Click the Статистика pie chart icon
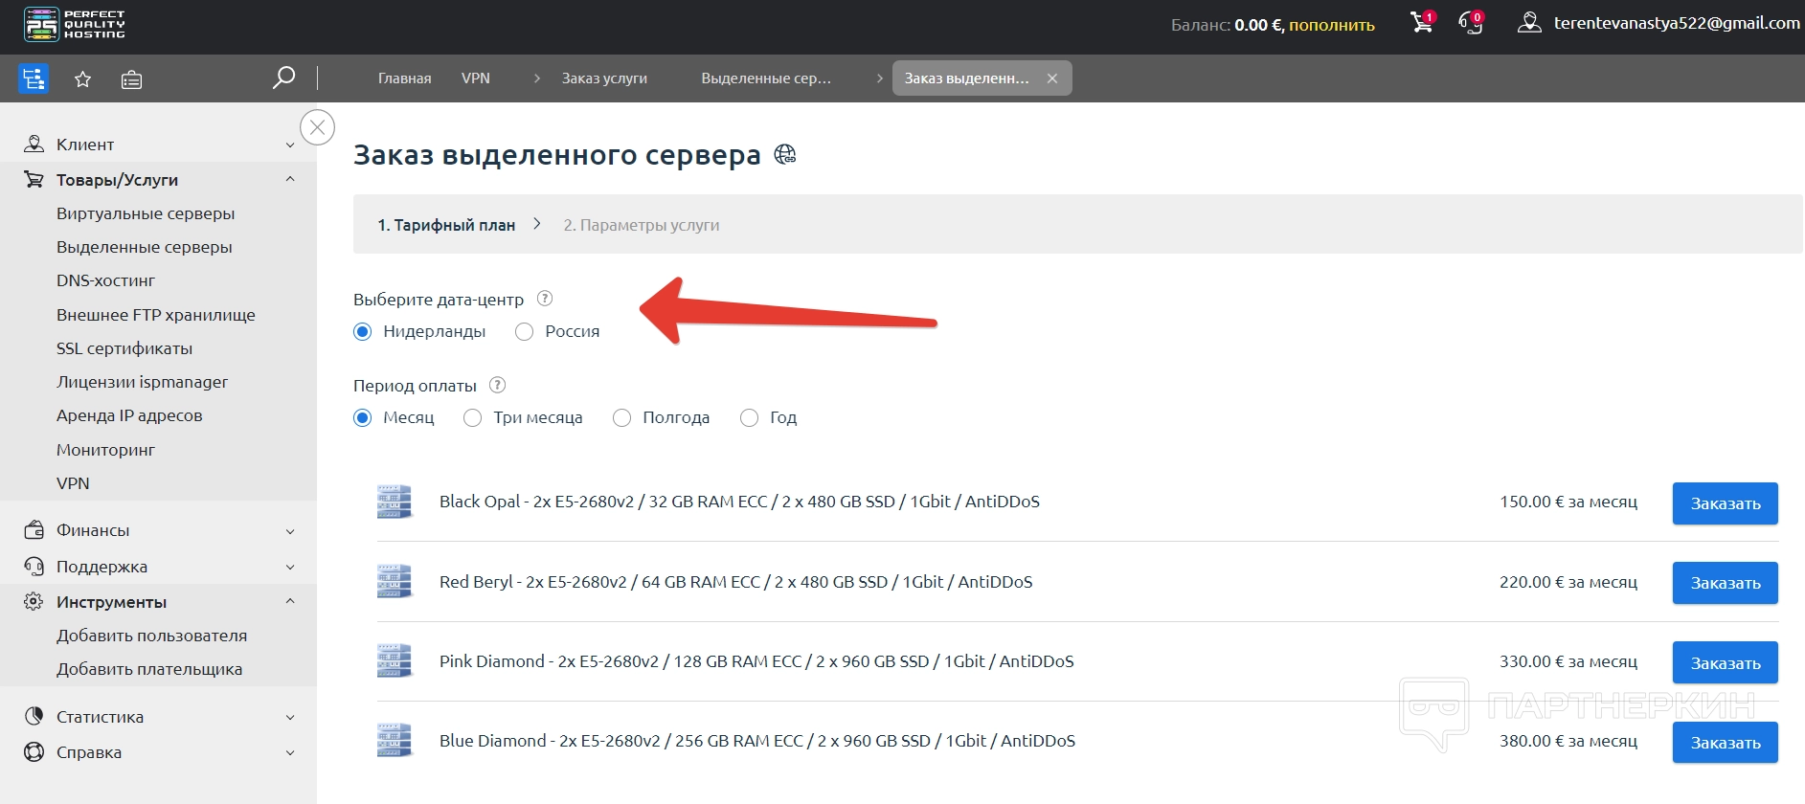The height and width of the screenshot is (804, 1805). [34, 717]
